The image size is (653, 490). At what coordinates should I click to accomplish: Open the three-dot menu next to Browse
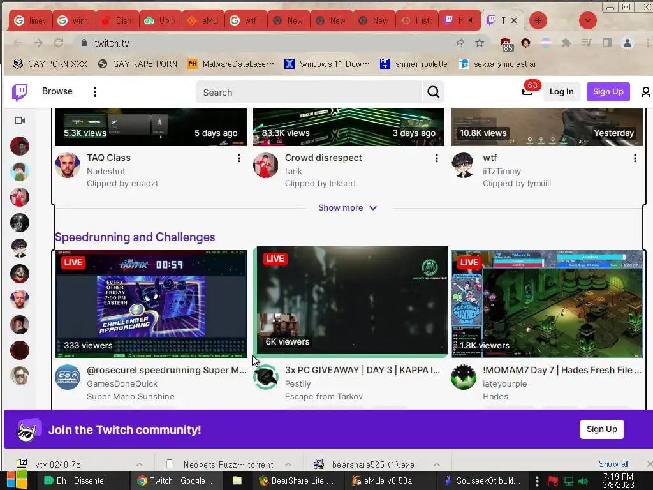tap(95, 92)
